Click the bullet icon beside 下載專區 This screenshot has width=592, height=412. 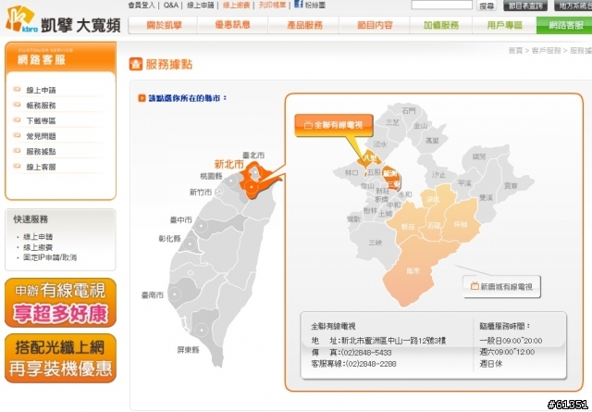tap(17, 120)
